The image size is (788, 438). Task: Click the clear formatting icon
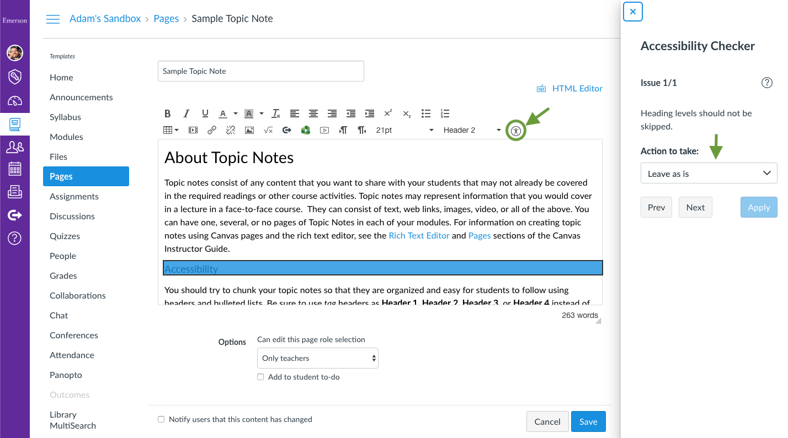click(276, 113)
